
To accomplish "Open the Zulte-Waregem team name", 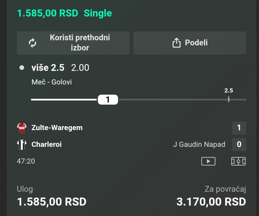I will click(57, 128).
